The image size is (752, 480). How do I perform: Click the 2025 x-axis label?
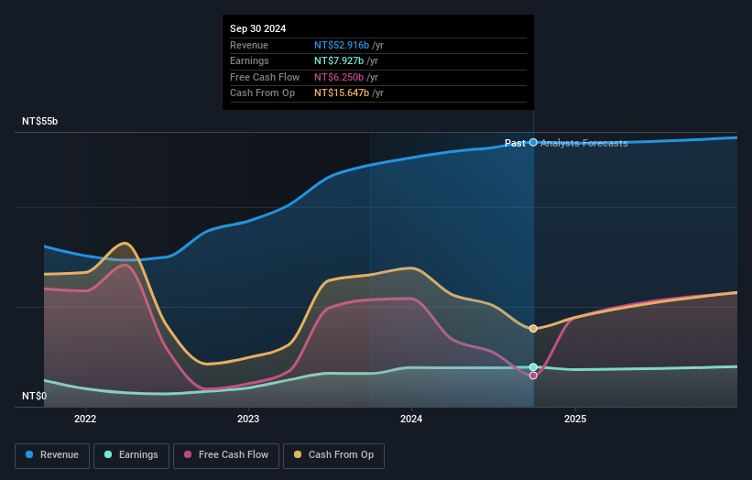click(x=575, y=419)
